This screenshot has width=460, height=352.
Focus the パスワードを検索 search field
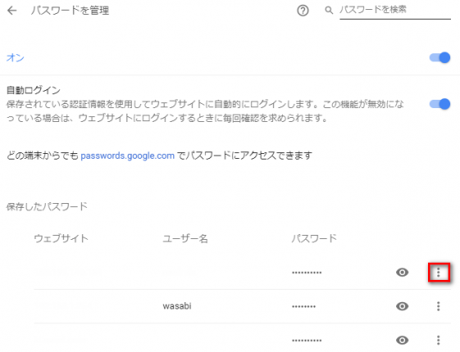pos(395,11)
